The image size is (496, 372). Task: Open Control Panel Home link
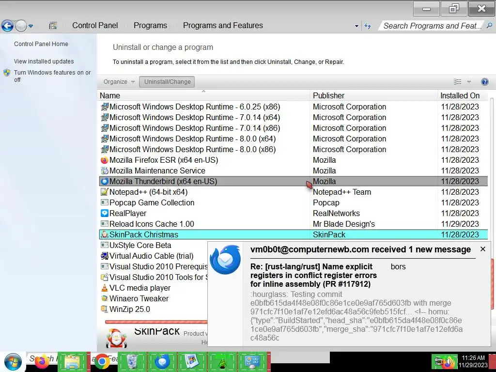tap(41, 44)
